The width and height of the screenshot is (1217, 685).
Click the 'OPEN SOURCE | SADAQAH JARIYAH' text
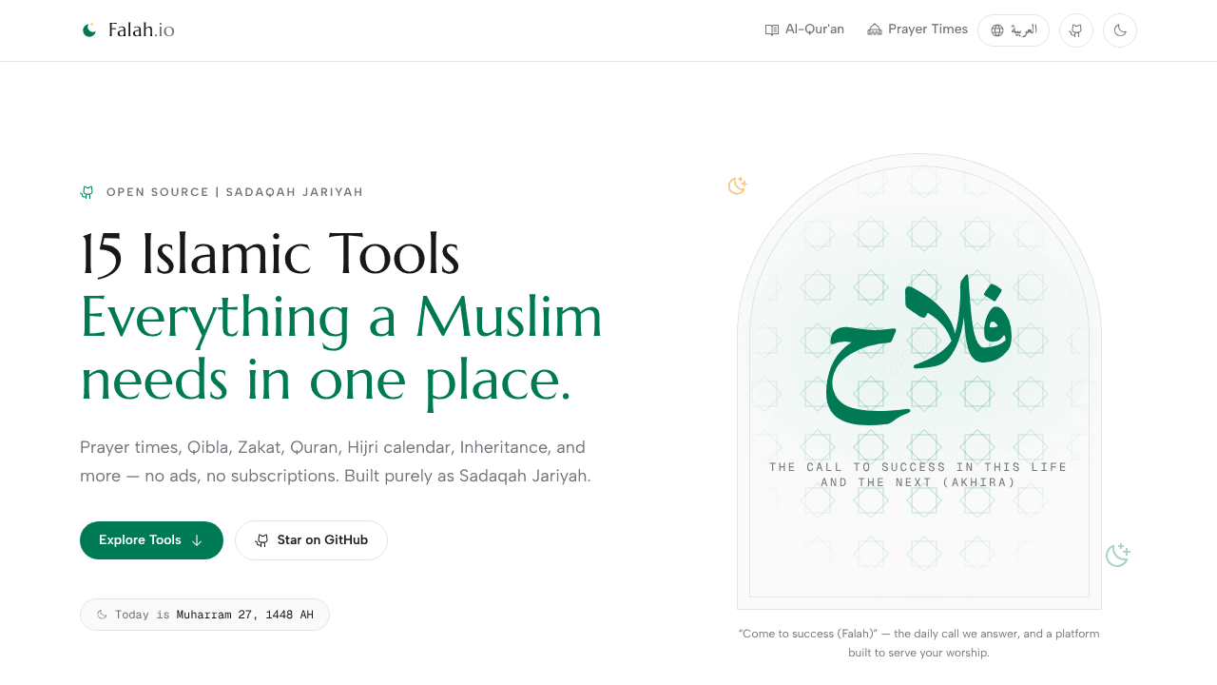tap(235, 192)
